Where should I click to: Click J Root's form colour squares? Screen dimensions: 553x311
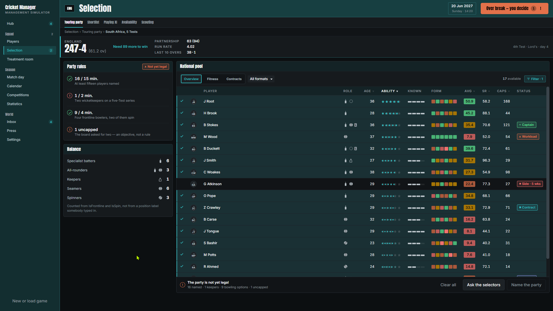(x=444, y=101)
